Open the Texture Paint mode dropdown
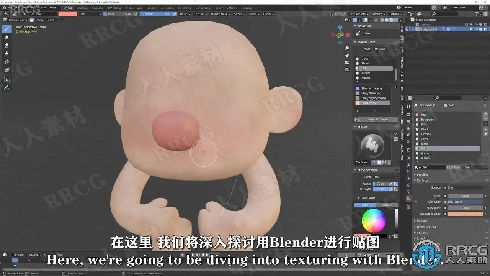The height and width of the screenshot is (276, 490). [15, 20]
